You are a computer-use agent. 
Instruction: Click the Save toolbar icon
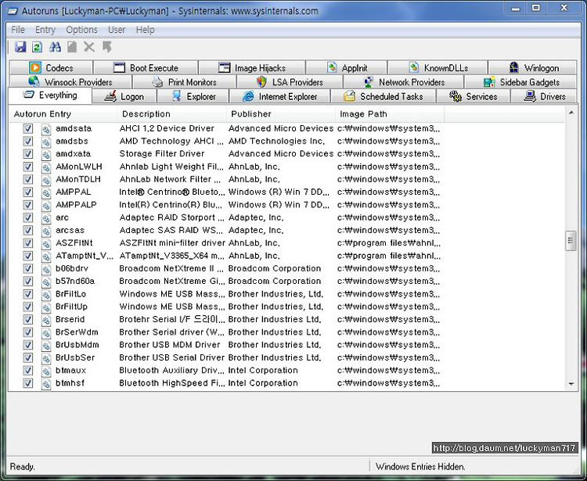(x=20, y=47)
